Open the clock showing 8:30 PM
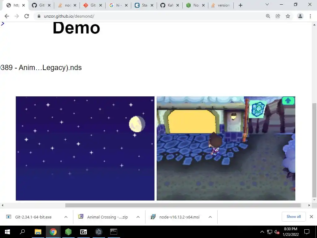317x238 pixels. click(290, 232)
